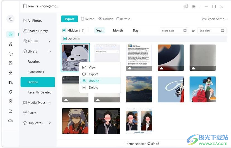Open Shared Library in the sidebar
Image resolution: width=231 pixels, height=148 pixels.
coord(35,31)
